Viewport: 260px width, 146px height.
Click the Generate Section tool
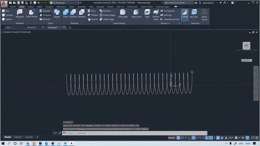pos(170,19)
